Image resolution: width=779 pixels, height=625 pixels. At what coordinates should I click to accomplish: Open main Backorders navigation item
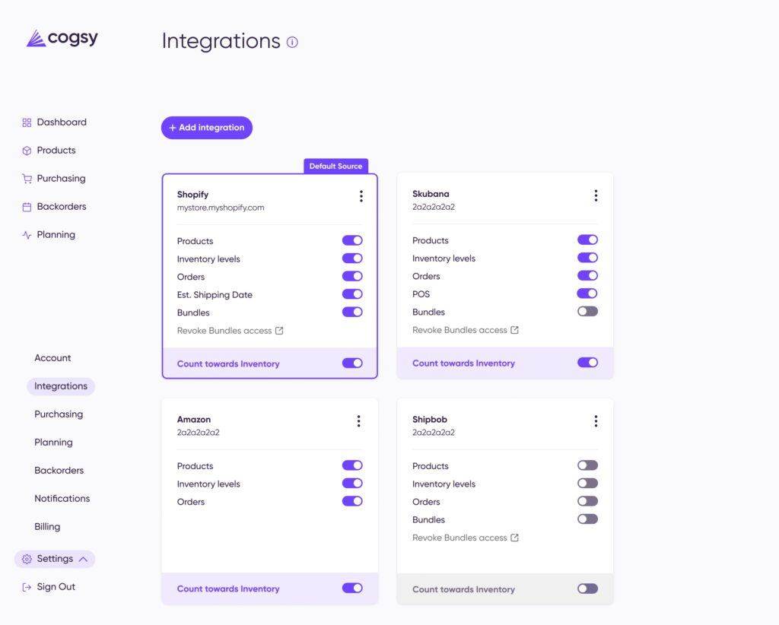(x=54, y=207)
